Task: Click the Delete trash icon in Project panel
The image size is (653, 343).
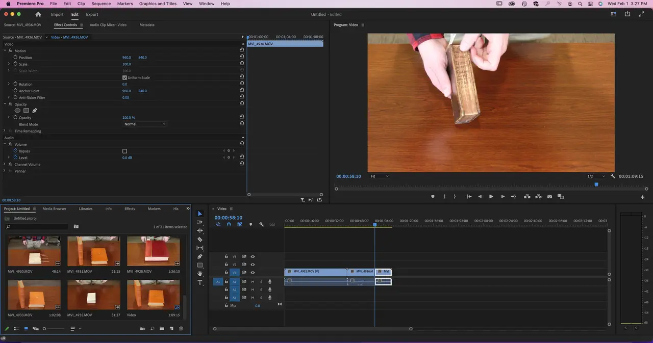Action: pyautogui.click(x=181, y=329)
